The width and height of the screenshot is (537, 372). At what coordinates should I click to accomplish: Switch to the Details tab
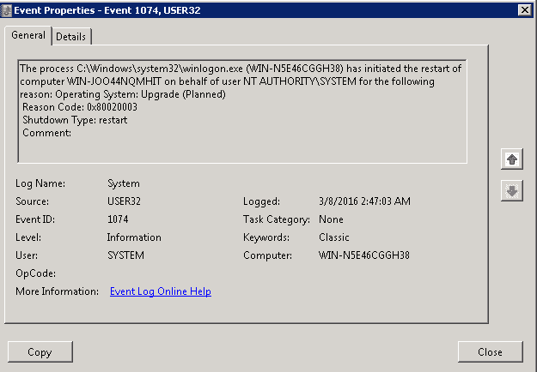[71, 37]
